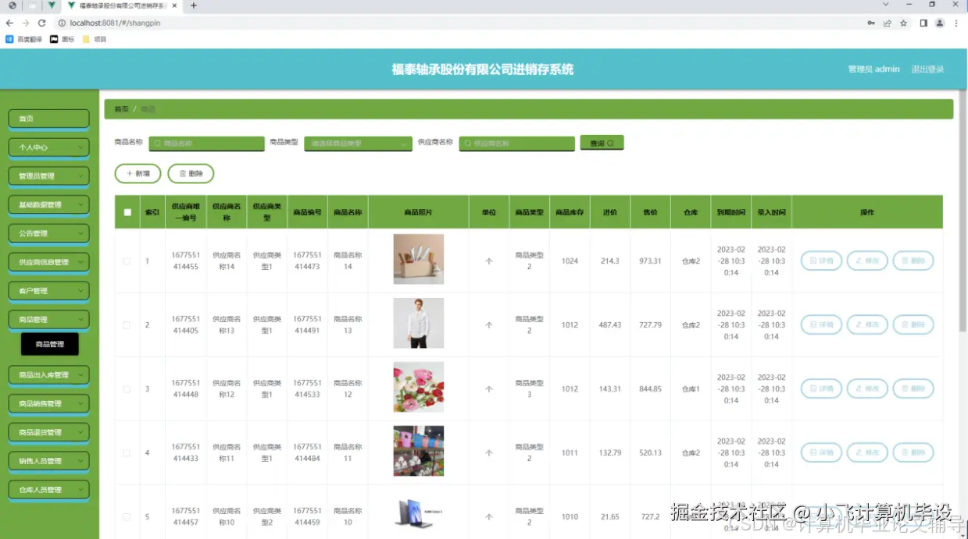Expand the 商品退货管理 sidebar menu
This screenshot has width=968, height=539.
pos(48,432)
